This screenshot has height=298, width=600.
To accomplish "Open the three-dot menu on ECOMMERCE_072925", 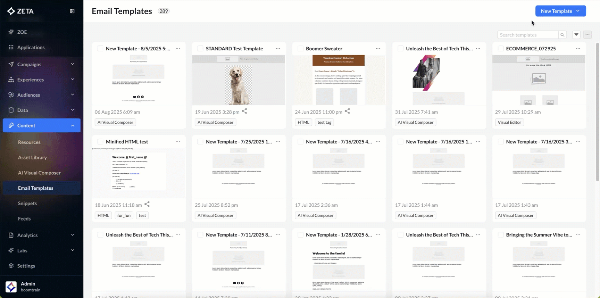I will pyautogui.click(x=578, y=49).
